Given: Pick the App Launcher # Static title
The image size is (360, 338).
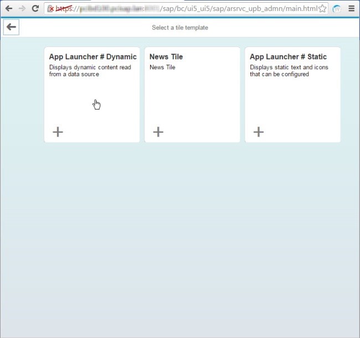Looking at the screenshot, I should click(x=288, y=57).
